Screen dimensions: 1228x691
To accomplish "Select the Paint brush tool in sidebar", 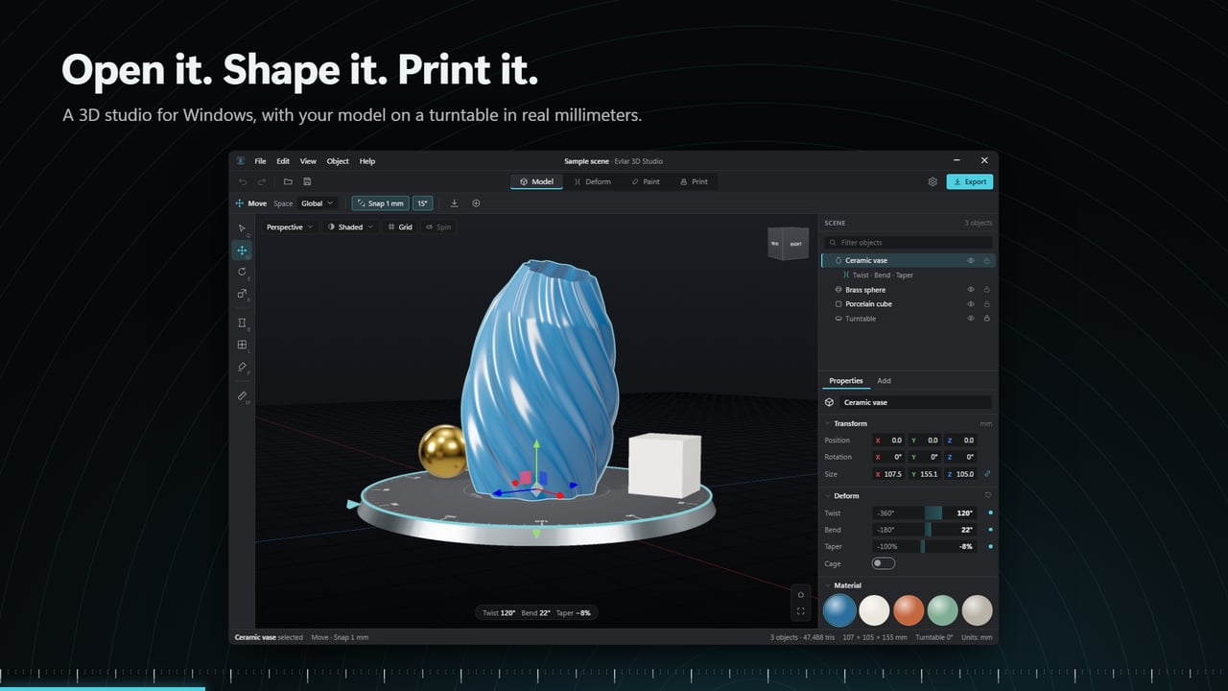I will point(242,367).
